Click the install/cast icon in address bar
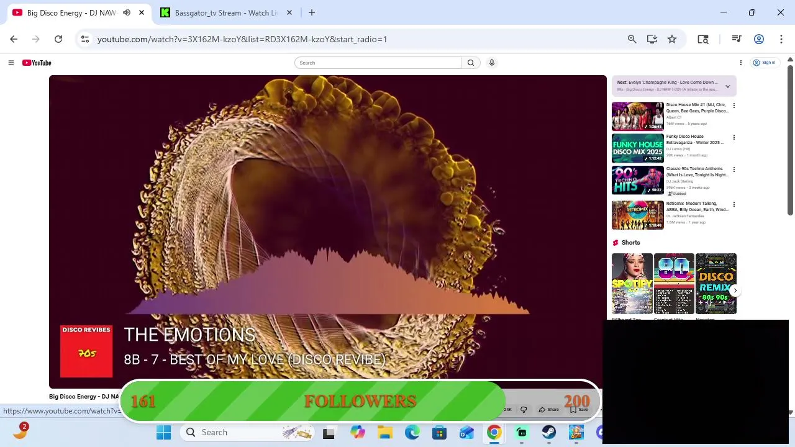The image size is (795, 447). point(652,39)
